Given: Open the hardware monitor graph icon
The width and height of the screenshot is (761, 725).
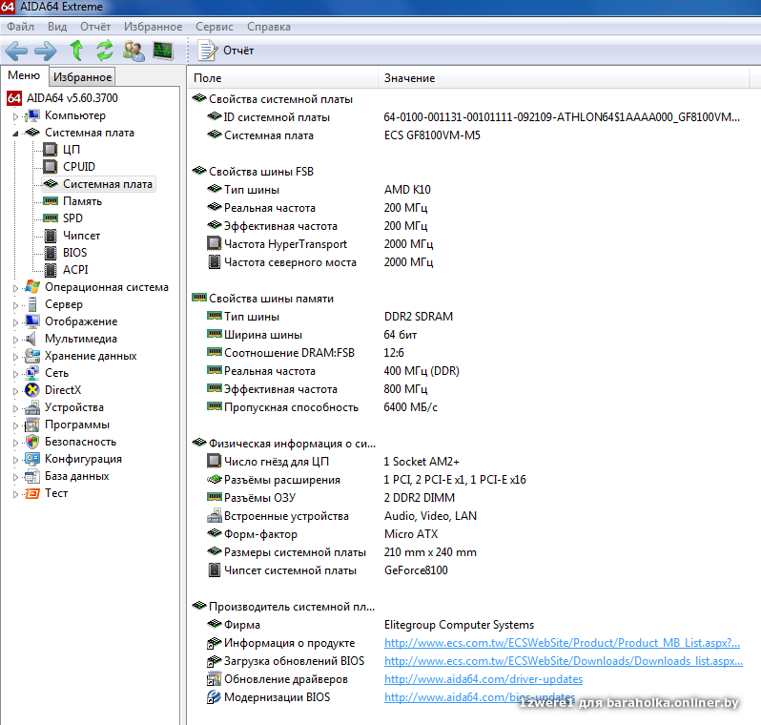Looking at the screenshot, I should [x=163, y=51].
